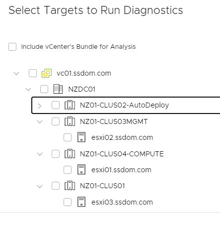Image resolution: width=220 pixels, height=232 pixels.
Task: Enable Include vCenter's Bundle for Analysis checkbox
Action: pyautogui.click(x=12, y=47)
